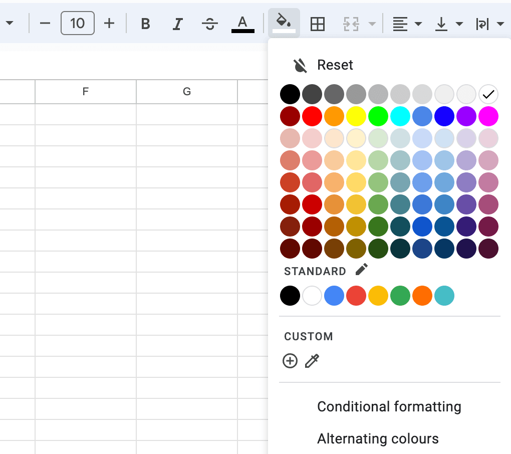Image resolution: width=511 pixels, height=454 pixels.
Task: Click the font size input field
Action: coord(77,24)
